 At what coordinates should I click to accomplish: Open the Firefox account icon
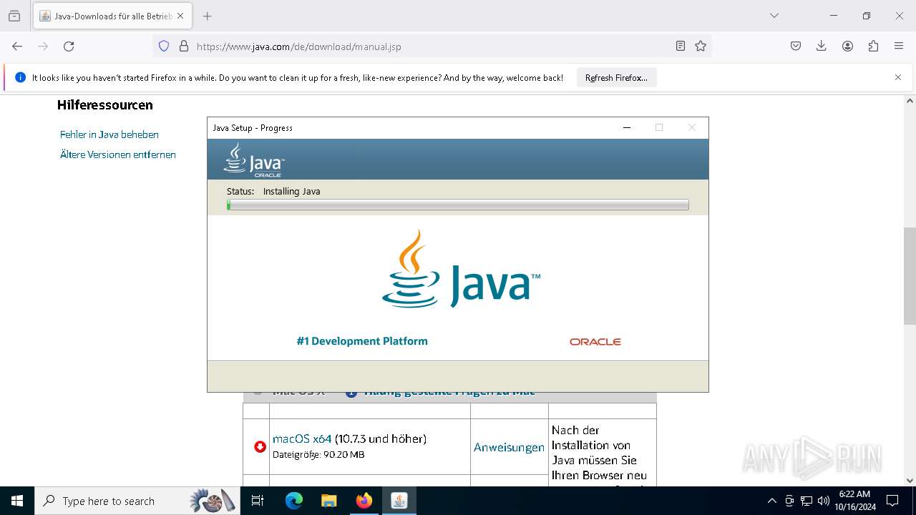click(x=847, y=46)
